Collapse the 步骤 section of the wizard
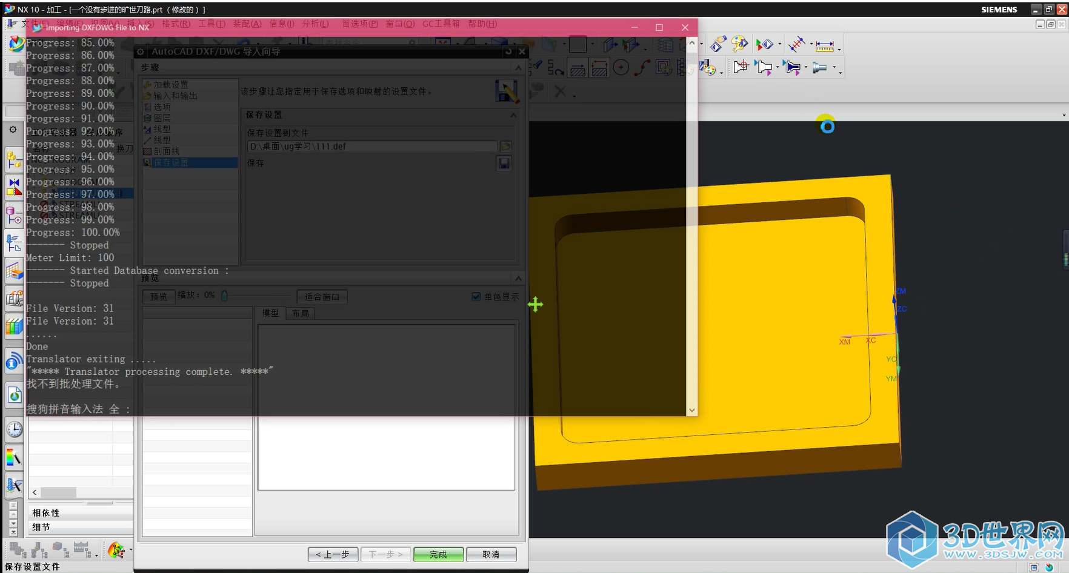The image size is (1069, 573). pos(518,67)
